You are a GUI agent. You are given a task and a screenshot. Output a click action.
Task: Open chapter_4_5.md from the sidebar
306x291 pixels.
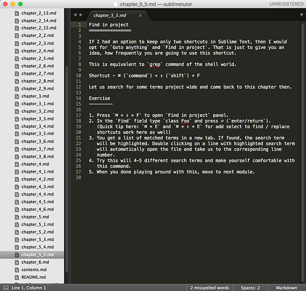tap(37, 202)
